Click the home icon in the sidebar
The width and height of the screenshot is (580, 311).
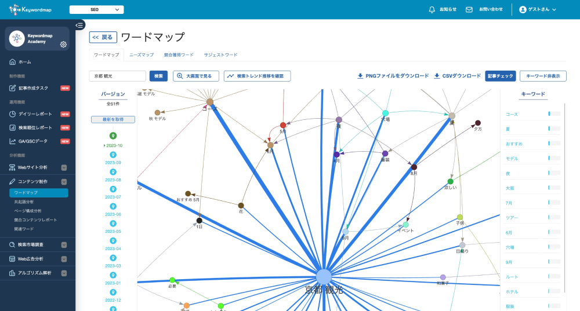pyautogui.click(x=13, y=62)
